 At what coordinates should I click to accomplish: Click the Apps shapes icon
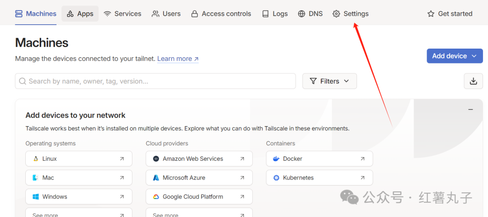coord(70,14)
